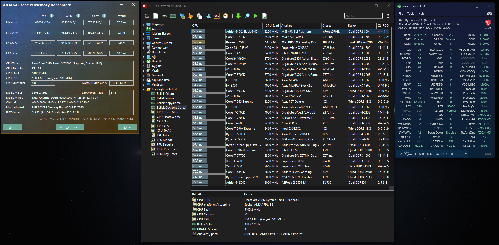
Task: Sort results by the CPU Saati column header
Action: coord(271,26)
